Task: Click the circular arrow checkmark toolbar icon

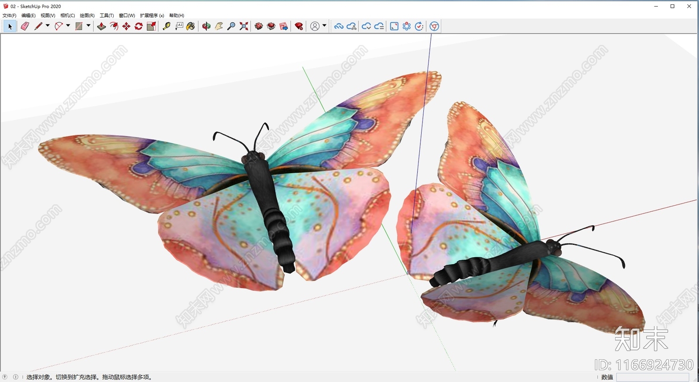Action: [419, 26]
